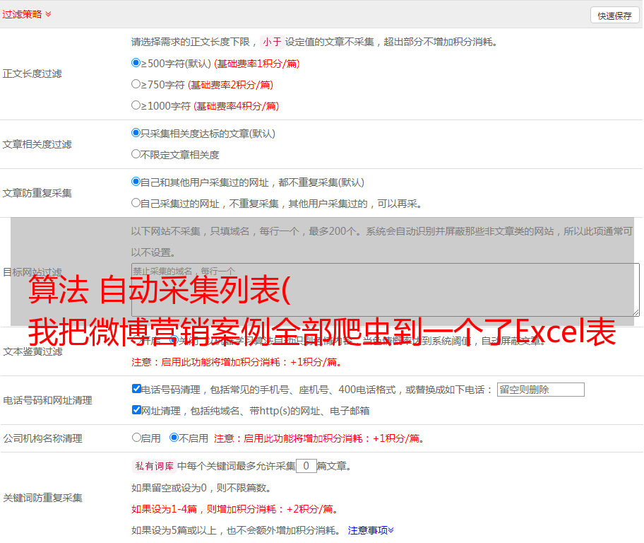Click the red text 基础费率1积分/篇
The width and height of the screenshot is (644, 543).
tap(257, 64)
